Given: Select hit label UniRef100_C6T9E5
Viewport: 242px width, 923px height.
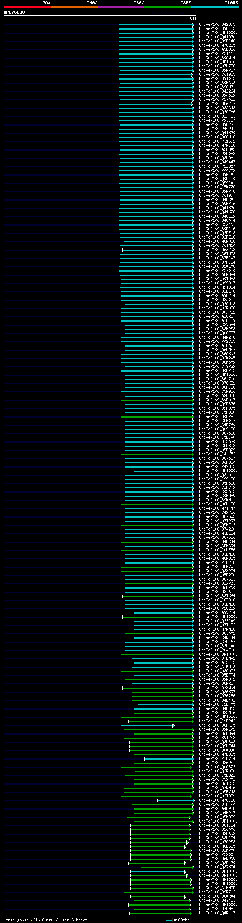Looking at the screenshot, I should (217, 74).
